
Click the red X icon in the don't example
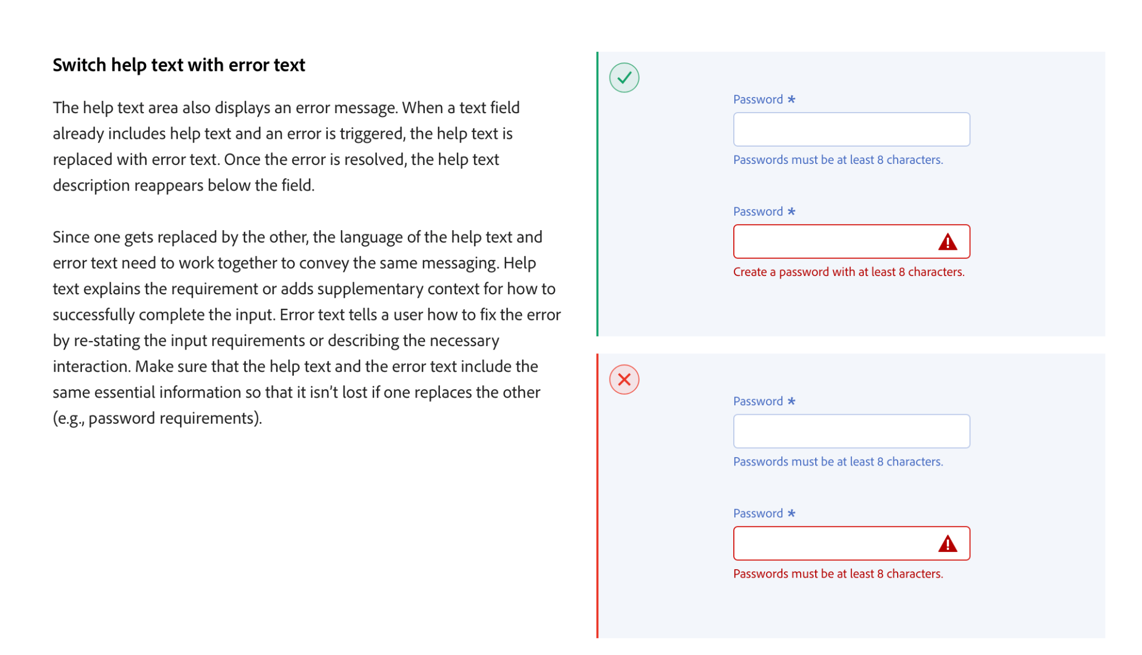coord(624,379)
